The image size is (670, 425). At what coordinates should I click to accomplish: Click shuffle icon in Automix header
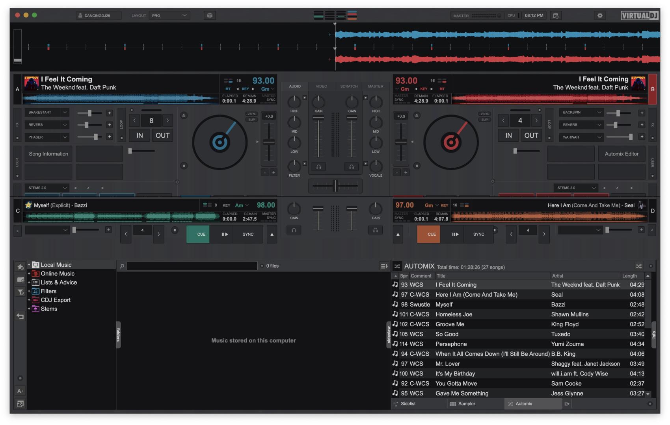pos(639,266)
